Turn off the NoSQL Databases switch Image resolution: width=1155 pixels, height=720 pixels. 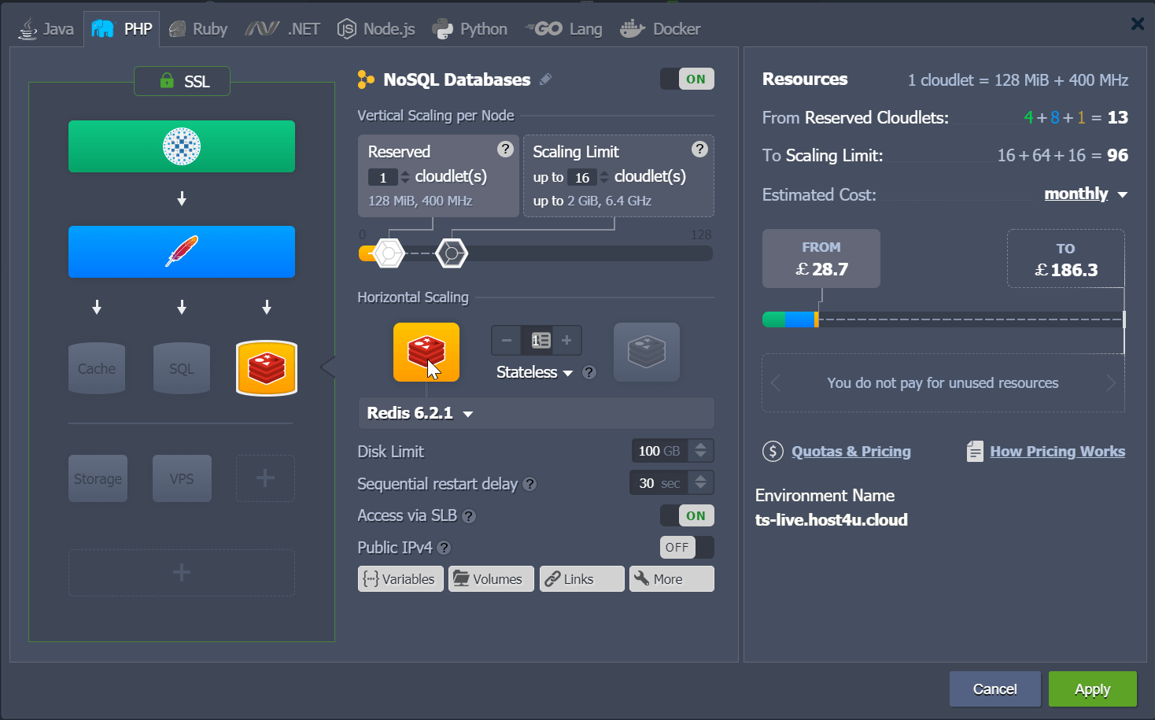(x=687, y=79)
